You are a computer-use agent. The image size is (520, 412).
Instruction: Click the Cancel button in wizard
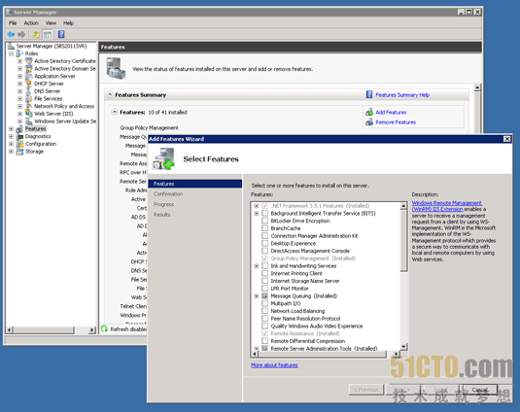[480, 390]
